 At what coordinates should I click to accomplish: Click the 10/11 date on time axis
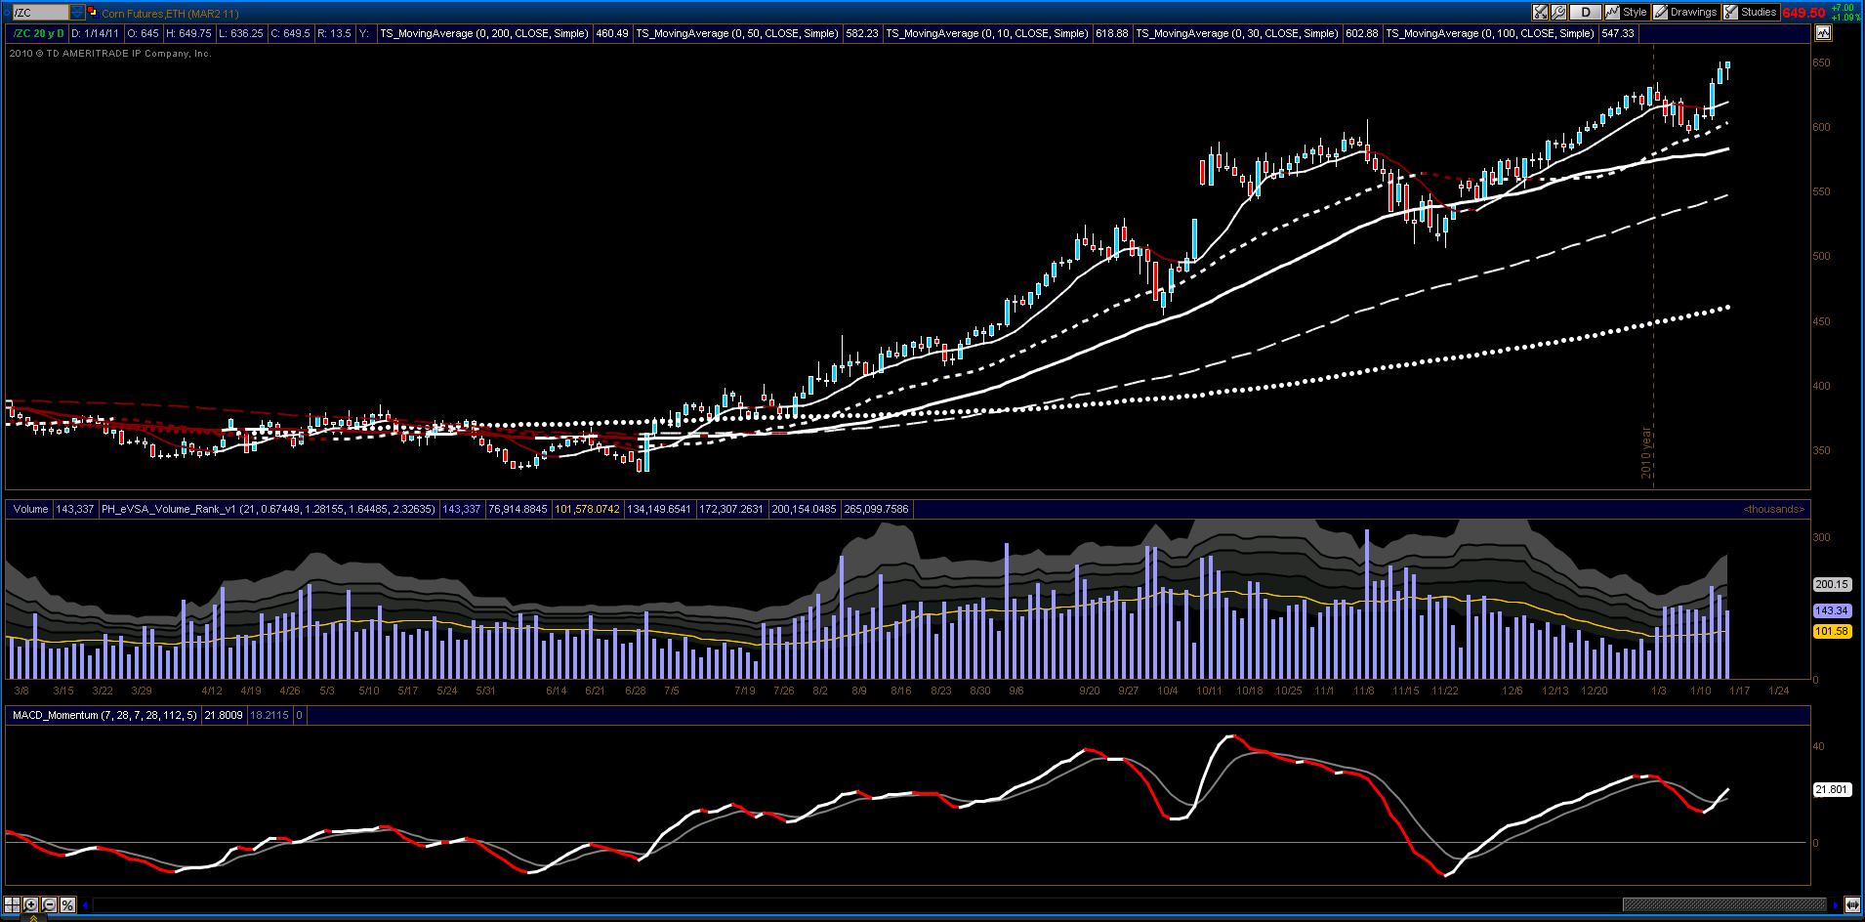(x=1209, y=691)
